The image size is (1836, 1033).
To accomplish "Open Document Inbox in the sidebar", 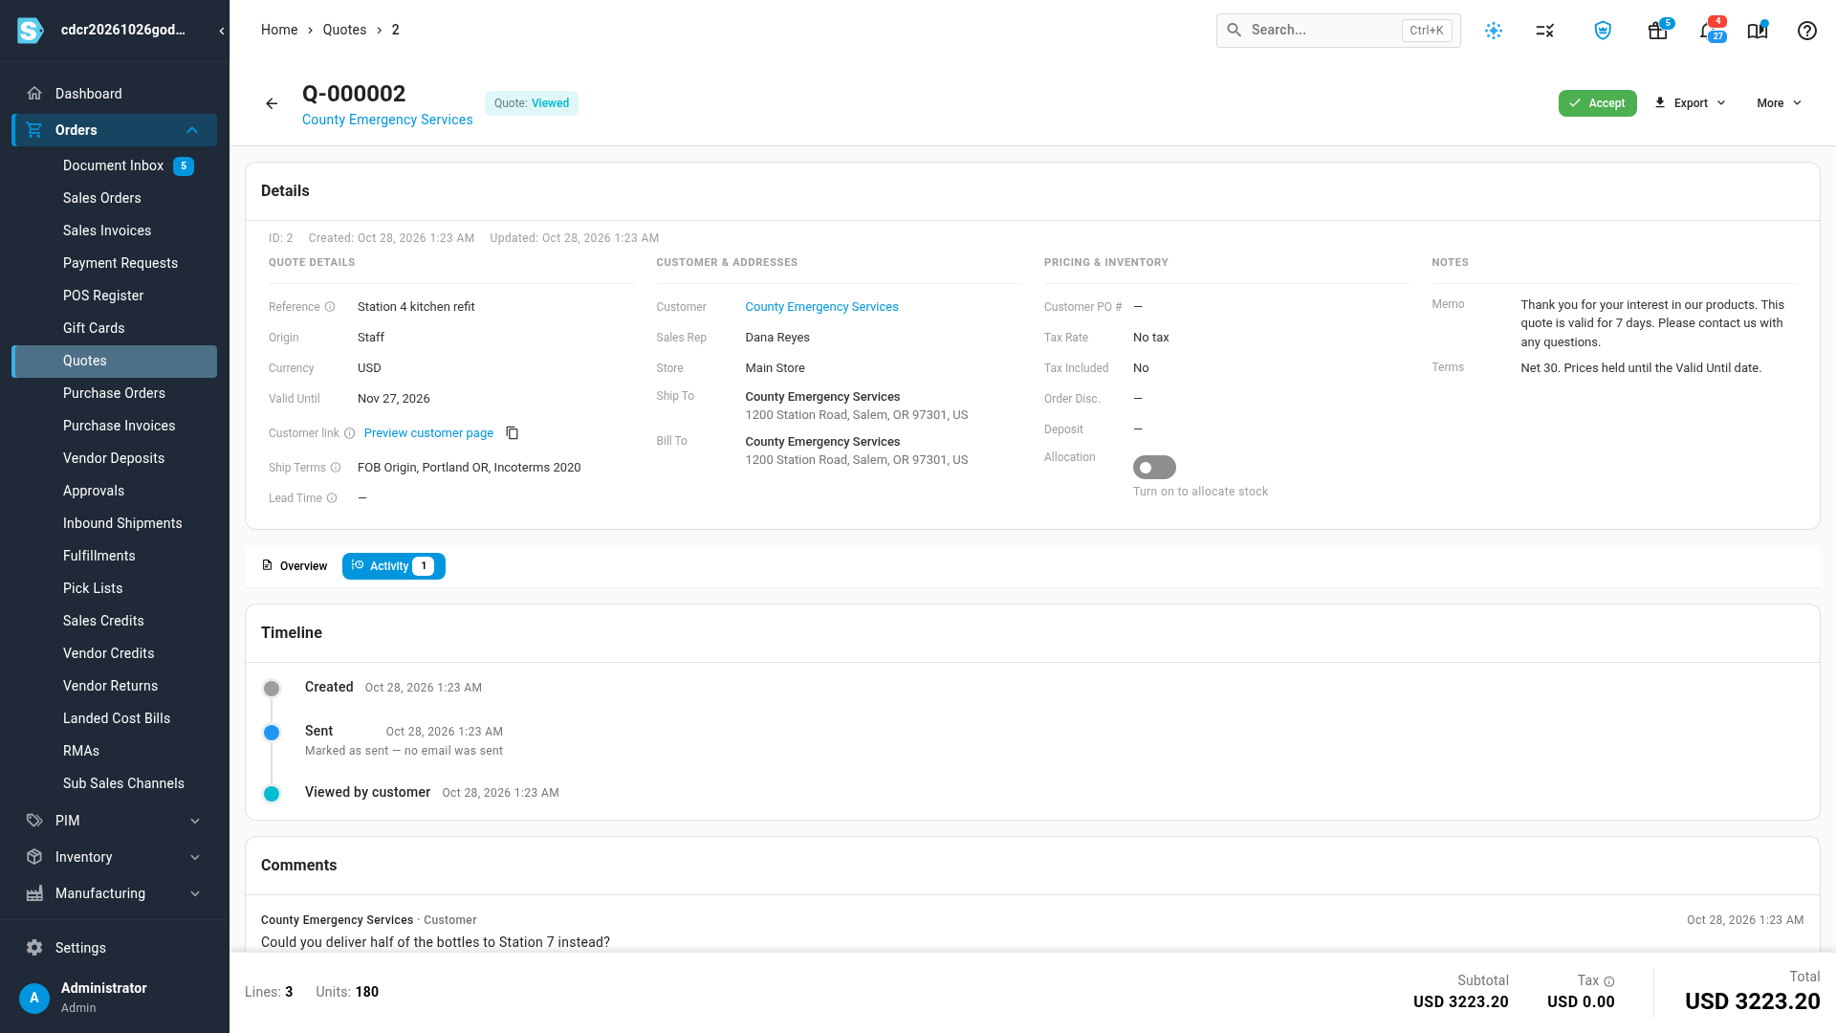I will point(115,165).
